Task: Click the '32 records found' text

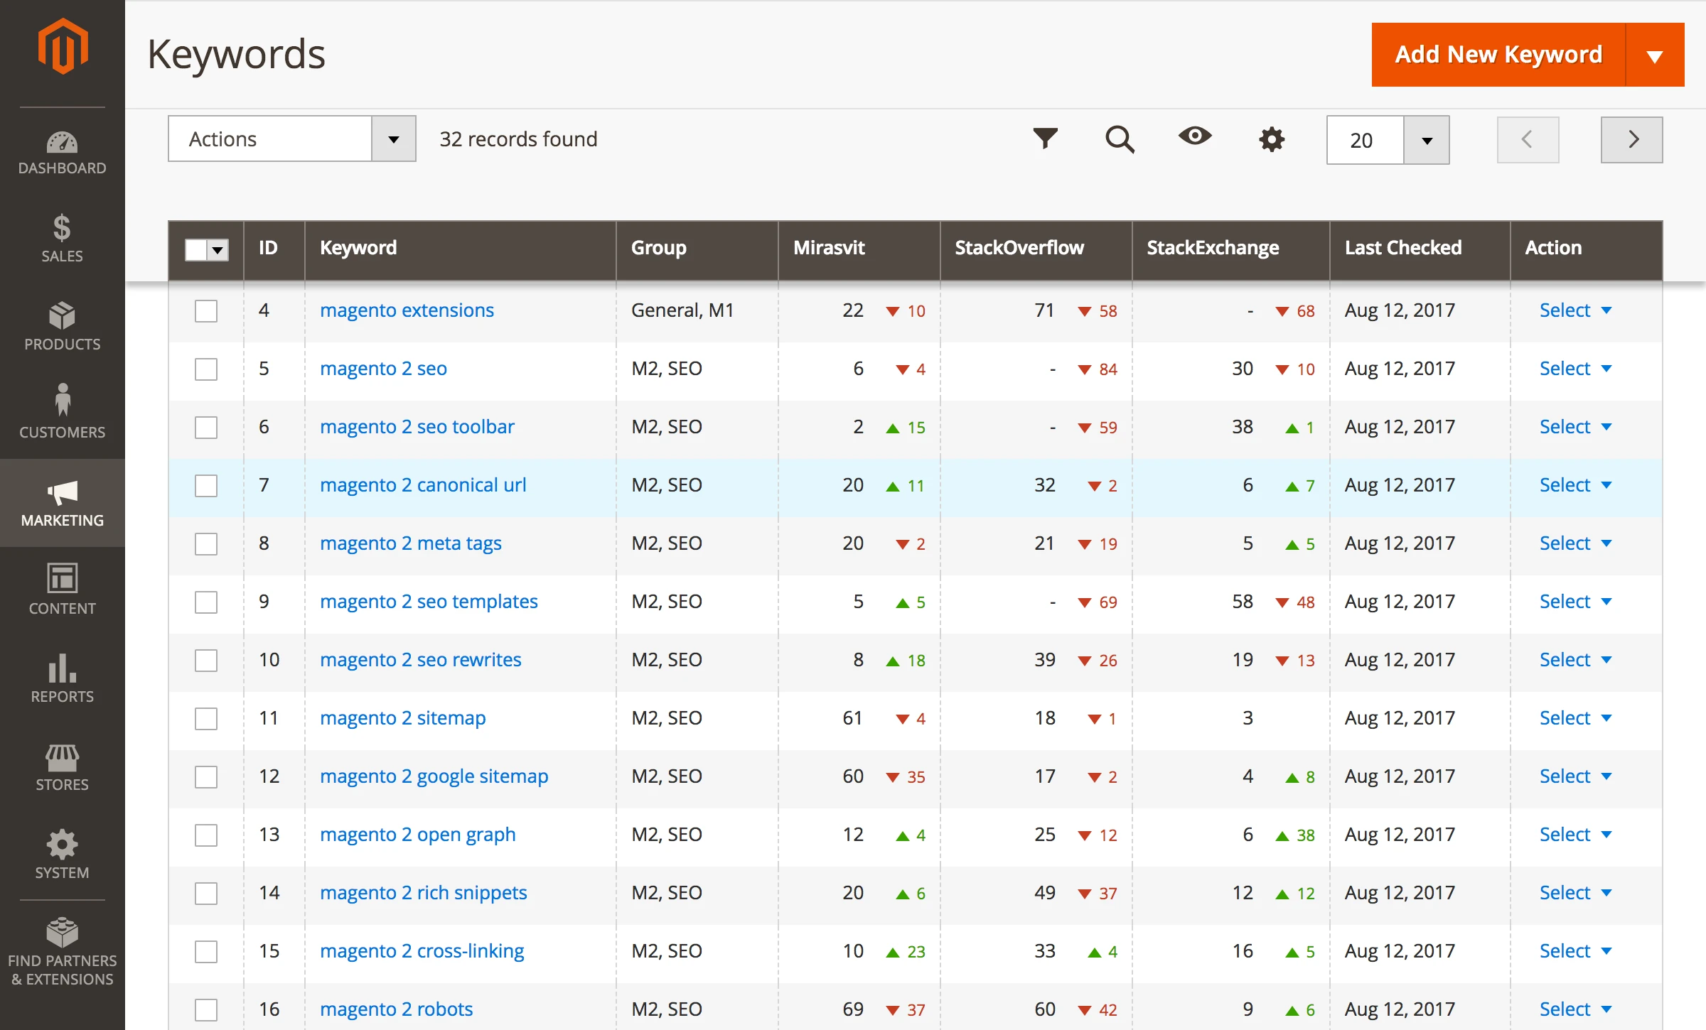Action: (x=518, y=139)
